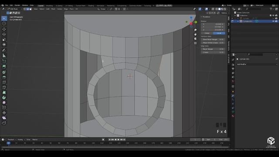The height and width of the screenshot is (157, 279).
Task: Open the Edit Mode dropdown
Action: [x=15, y=9]
